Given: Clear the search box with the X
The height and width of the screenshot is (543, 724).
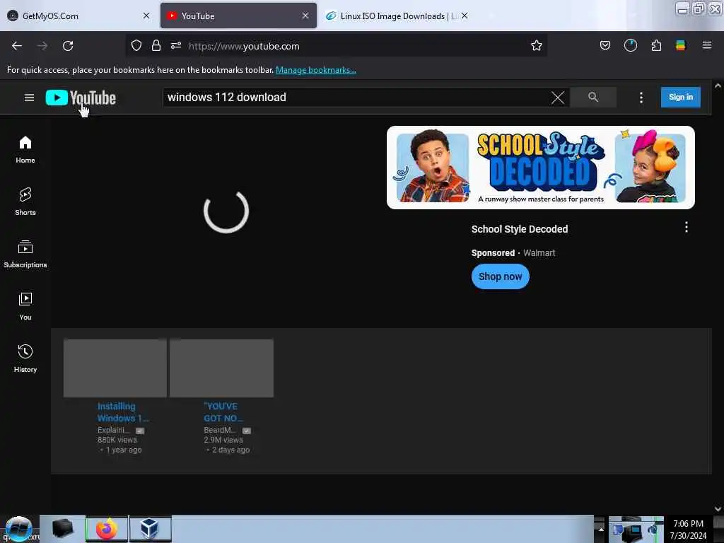Looking at the screenshot, I should (x=558, y=98).
